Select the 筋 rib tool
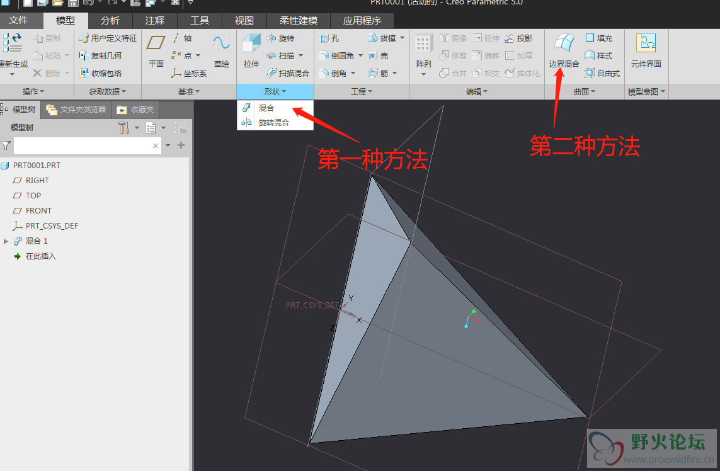 point(379,73)
